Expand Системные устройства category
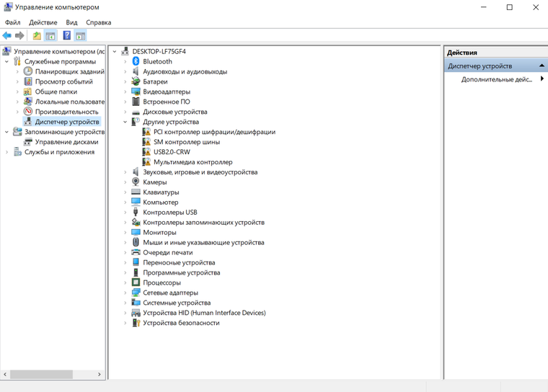The width and height of the screenshot is (548, 392). [x=125, y=303]
